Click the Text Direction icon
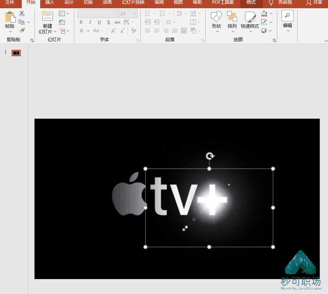This screenshot has width=328, height=294. point(193,13)
